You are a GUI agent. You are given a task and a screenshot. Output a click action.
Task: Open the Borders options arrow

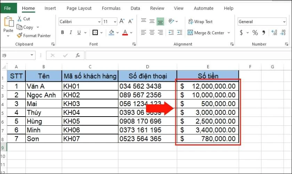point(102,33)
